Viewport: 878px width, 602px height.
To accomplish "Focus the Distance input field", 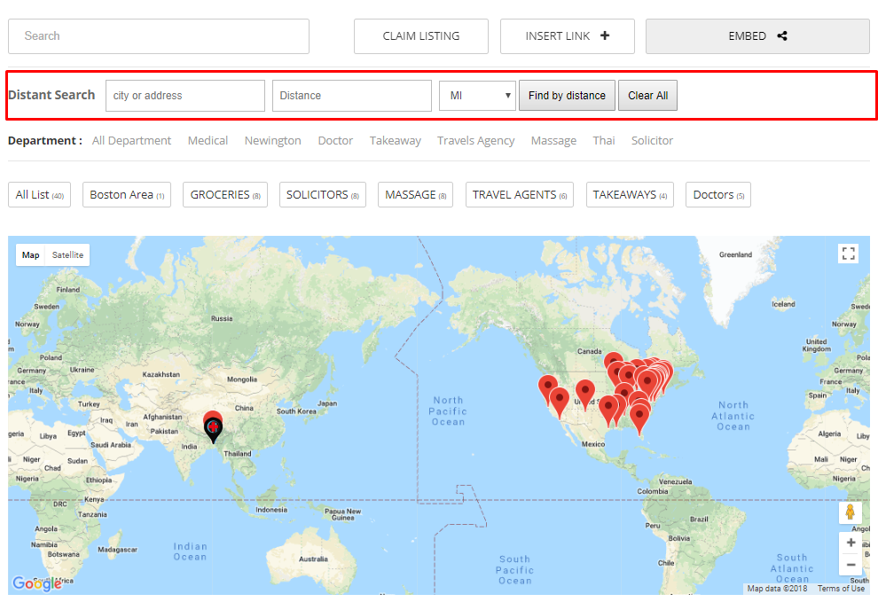I will click(352, 96).
